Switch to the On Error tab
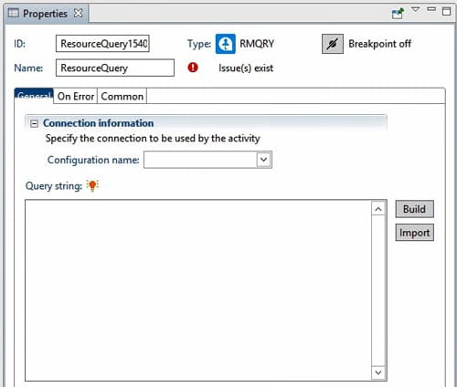The height and width of the screenshot is (387, 457). 76,96
